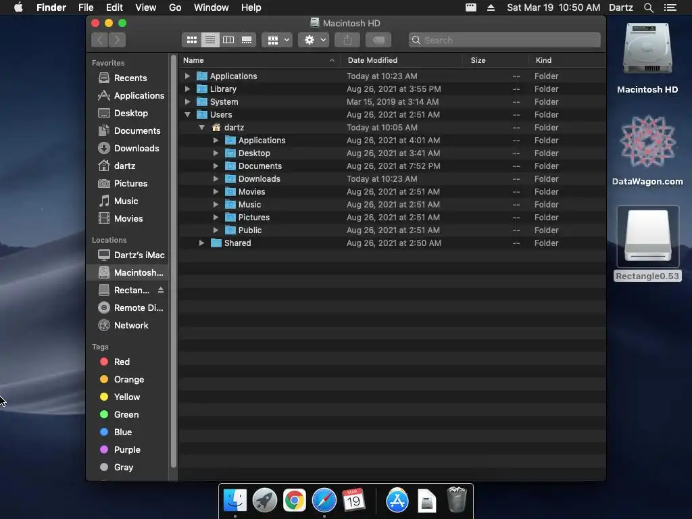Switch to icon view in Finder toolbar
This screenshot has width=692, height=519.
pyautogui.click(x=191, y=40)
